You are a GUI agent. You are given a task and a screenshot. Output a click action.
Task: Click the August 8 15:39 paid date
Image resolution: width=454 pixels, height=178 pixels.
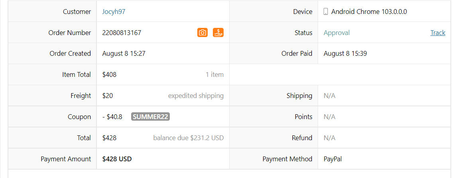tap(346, 53)
